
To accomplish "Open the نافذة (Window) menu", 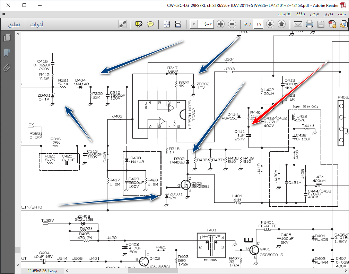I will pyautogui.click(x=300, y=14).
